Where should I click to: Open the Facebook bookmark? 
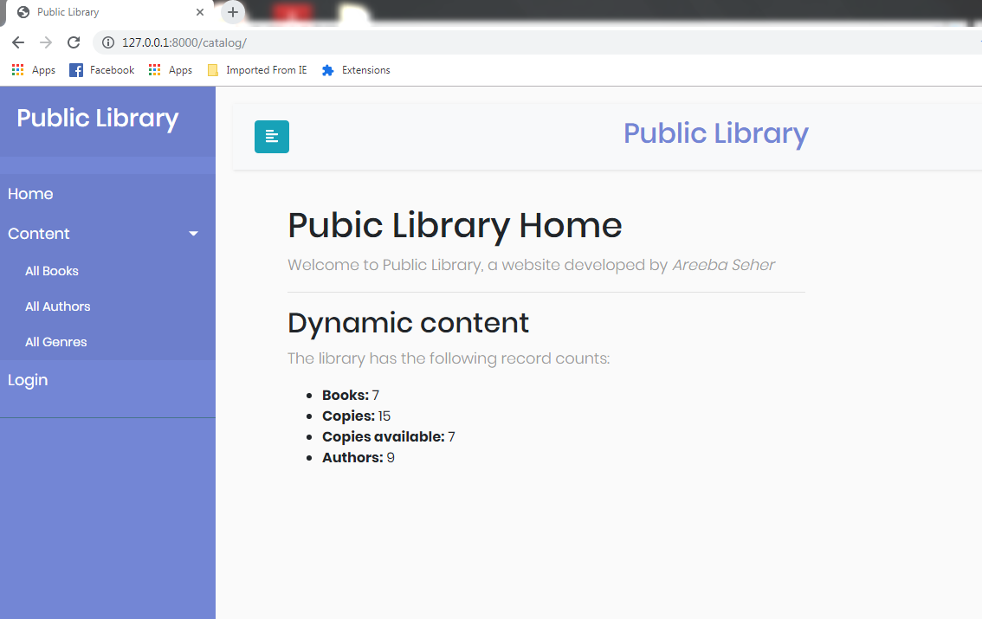click(x=101, y=69)
